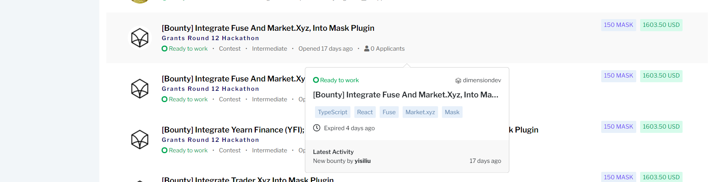The width and height of the screenshot is (711, 182).
Task: Select the Fuse tag
Action: [x=389, y=112]
